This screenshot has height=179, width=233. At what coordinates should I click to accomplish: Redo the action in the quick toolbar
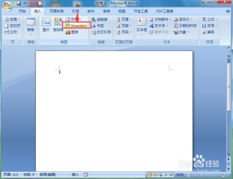click(34, 3)
